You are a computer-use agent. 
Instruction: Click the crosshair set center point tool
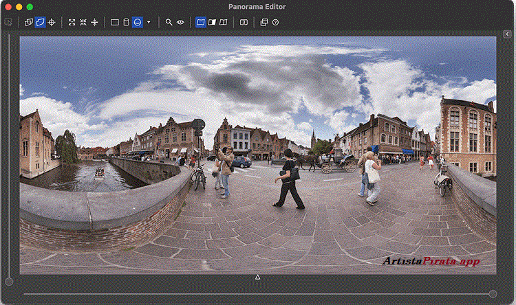tap(52, 22)
